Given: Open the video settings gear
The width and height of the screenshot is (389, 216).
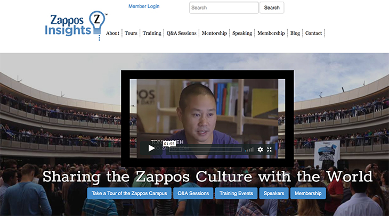Looking at the screenshot, I should (260, 149).
